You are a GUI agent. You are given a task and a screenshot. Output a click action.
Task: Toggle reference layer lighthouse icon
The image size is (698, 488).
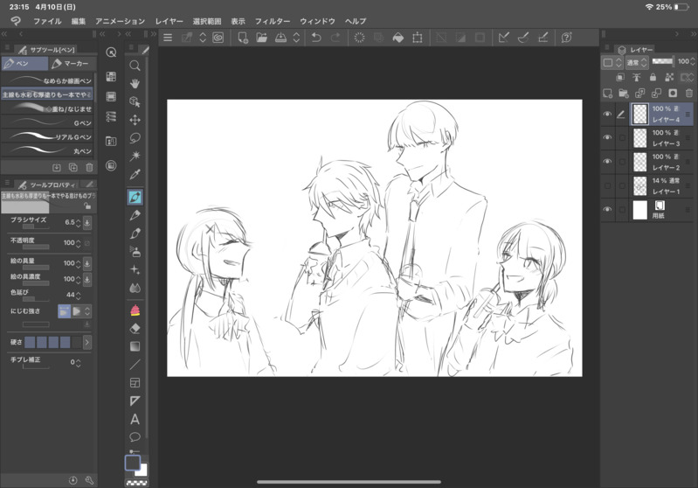tap(636, 77)
